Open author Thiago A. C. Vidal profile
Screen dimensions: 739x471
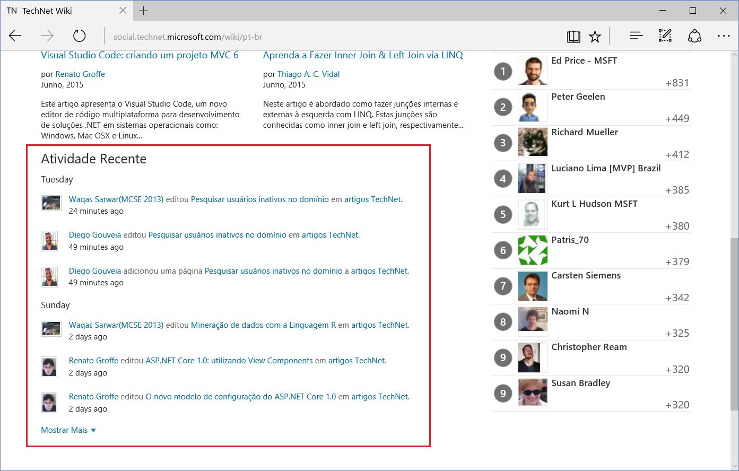309,74
